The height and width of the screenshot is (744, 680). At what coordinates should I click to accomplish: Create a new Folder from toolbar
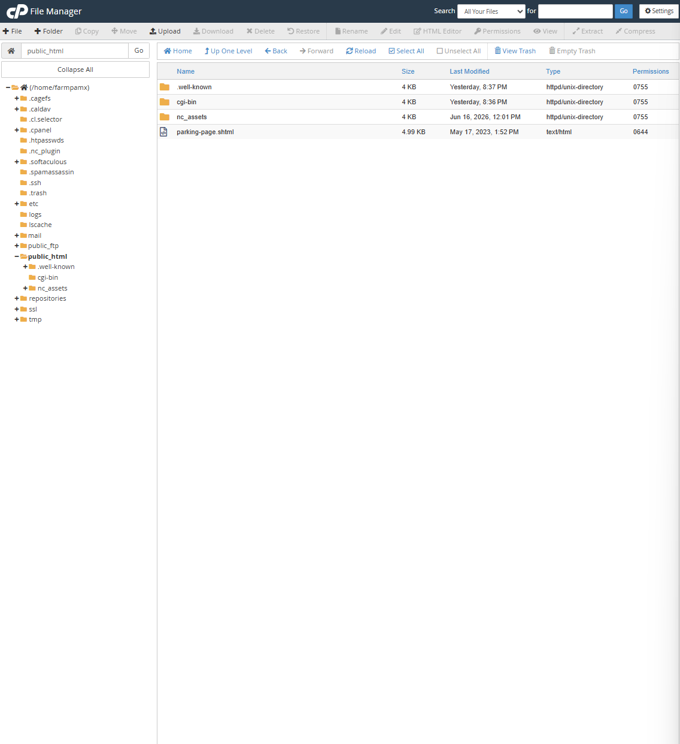(x=48, y=31)
